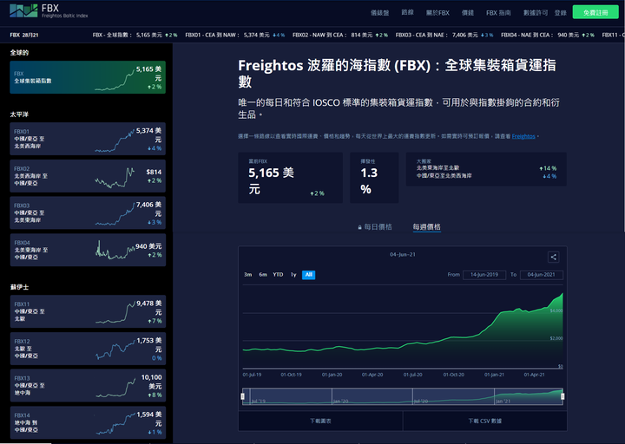Click ticker item FBX01 - CEA 到 NAW

(x=234, y=35)
